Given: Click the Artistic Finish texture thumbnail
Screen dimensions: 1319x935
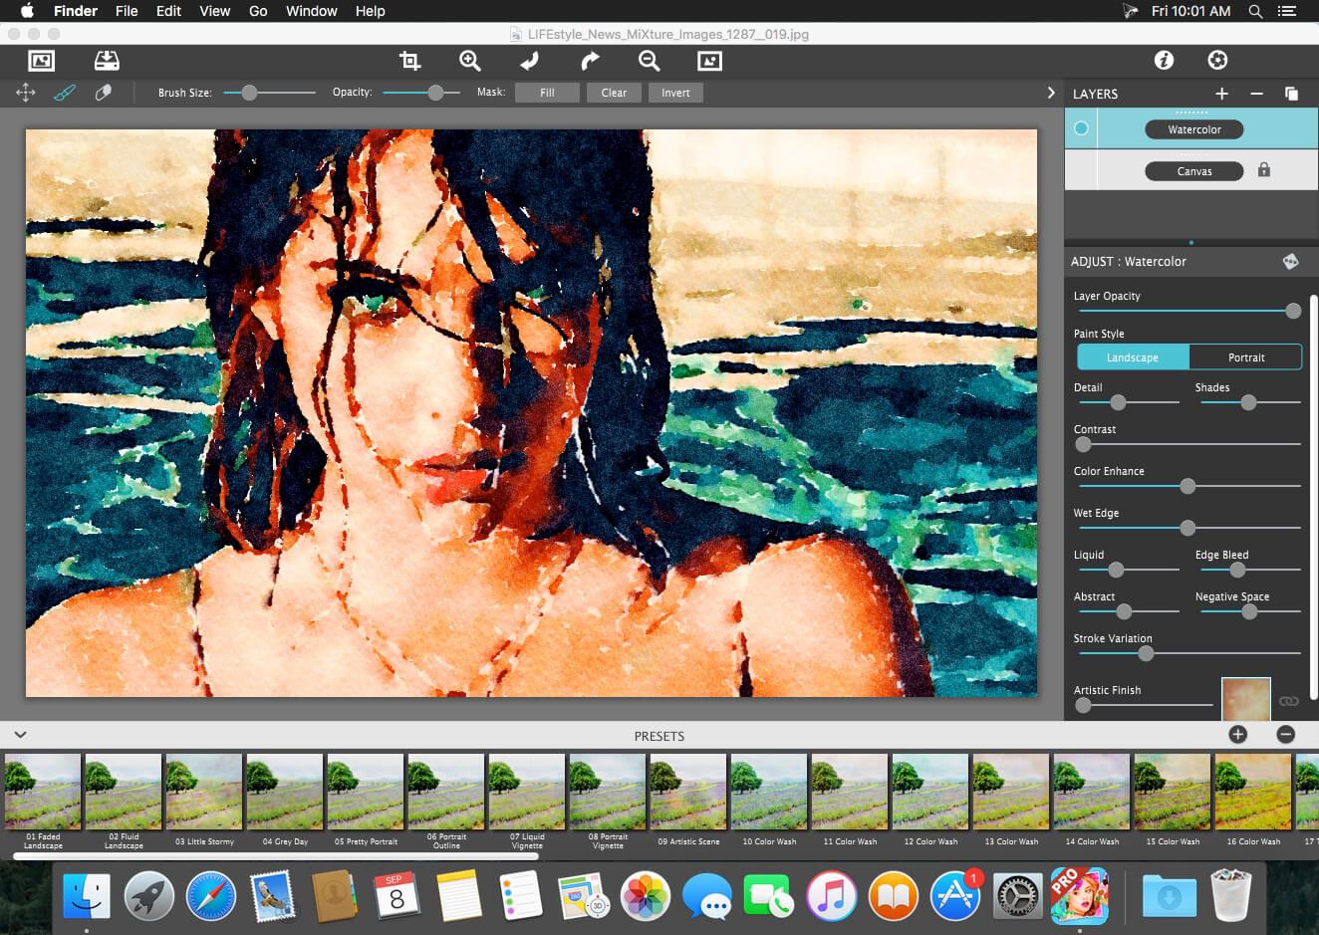Looking at the screenshot, I should (1245, 699).
